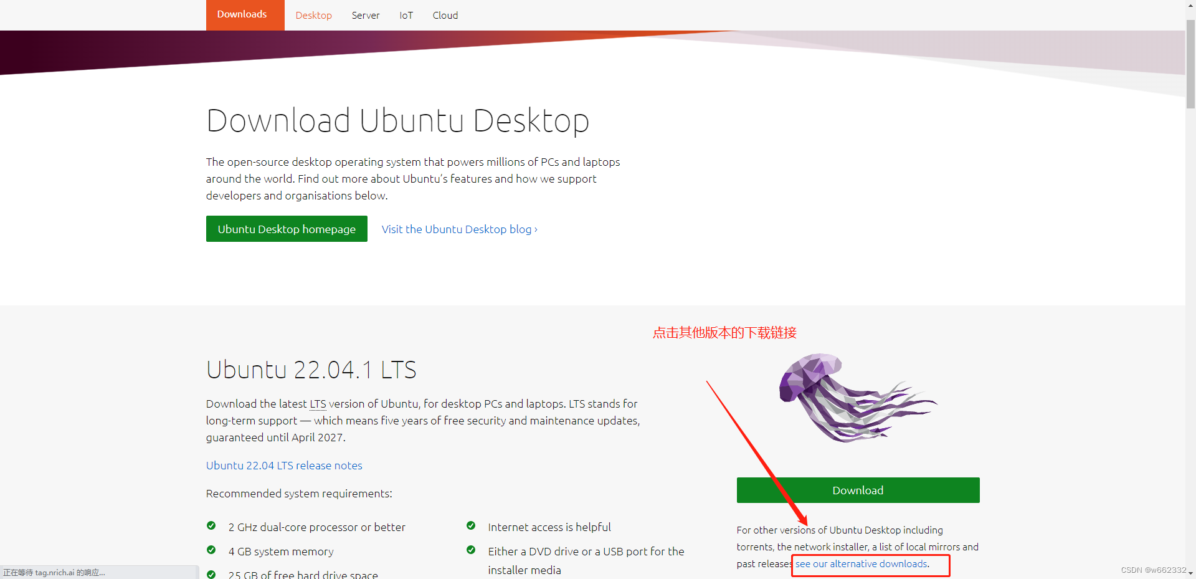
Task: Switch to the Desktop nav item
Action: point(313,15)
